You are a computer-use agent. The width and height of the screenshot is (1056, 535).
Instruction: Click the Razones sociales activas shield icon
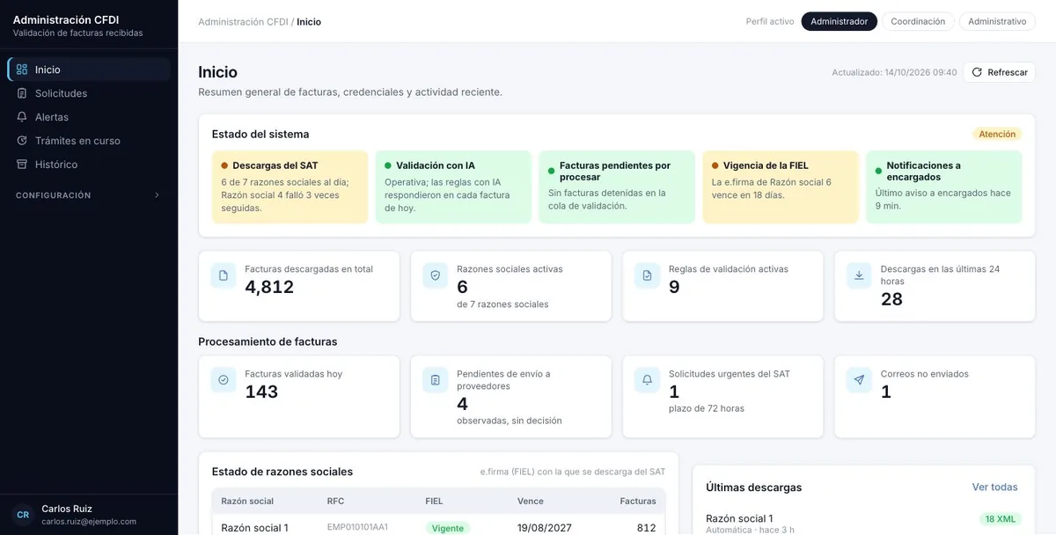[x=436, y=275]
